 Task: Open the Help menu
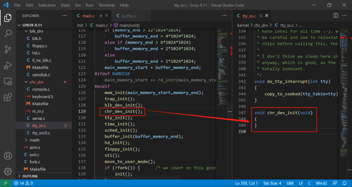[124, 5]
